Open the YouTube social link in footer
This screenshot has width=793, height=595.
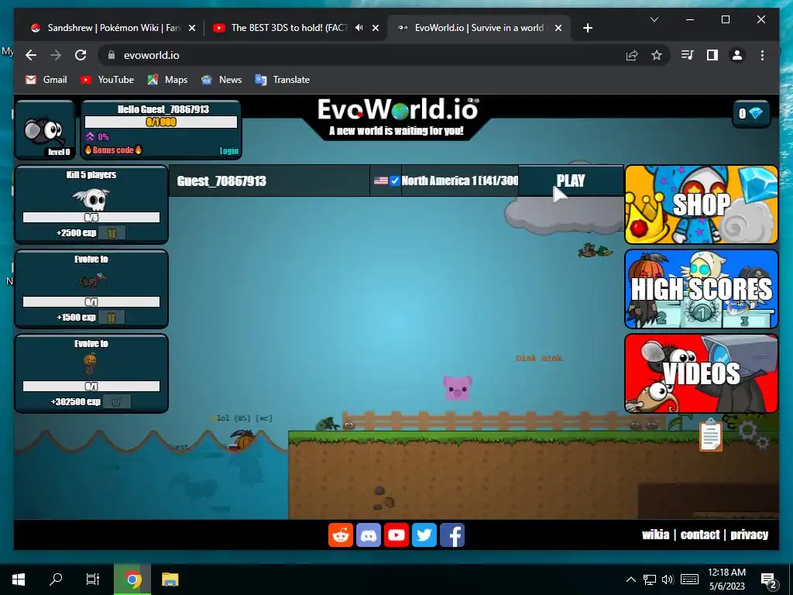coord(396,535)
